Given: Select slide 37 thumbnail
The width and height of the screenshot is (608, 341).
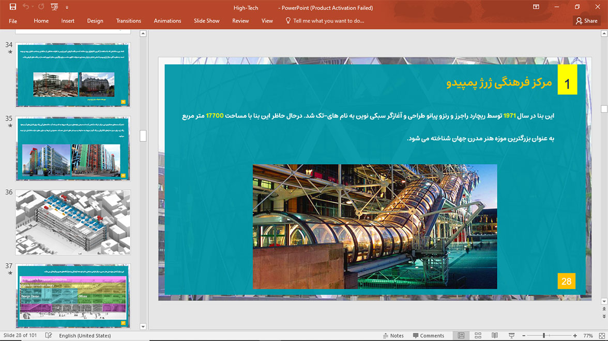Looking at the screenshot, I should point(73,296).
